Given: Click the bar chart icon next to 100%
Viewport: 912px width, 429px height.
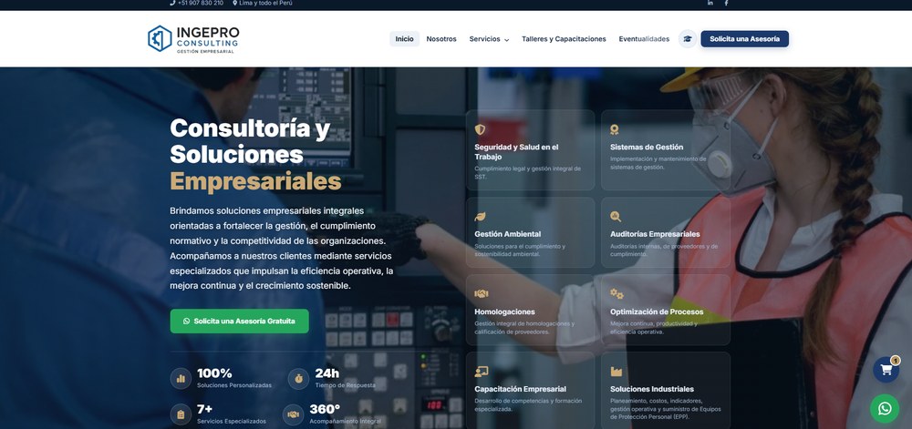Looking at the screenshot, I should pyautogui.click(x=181, y=379).
